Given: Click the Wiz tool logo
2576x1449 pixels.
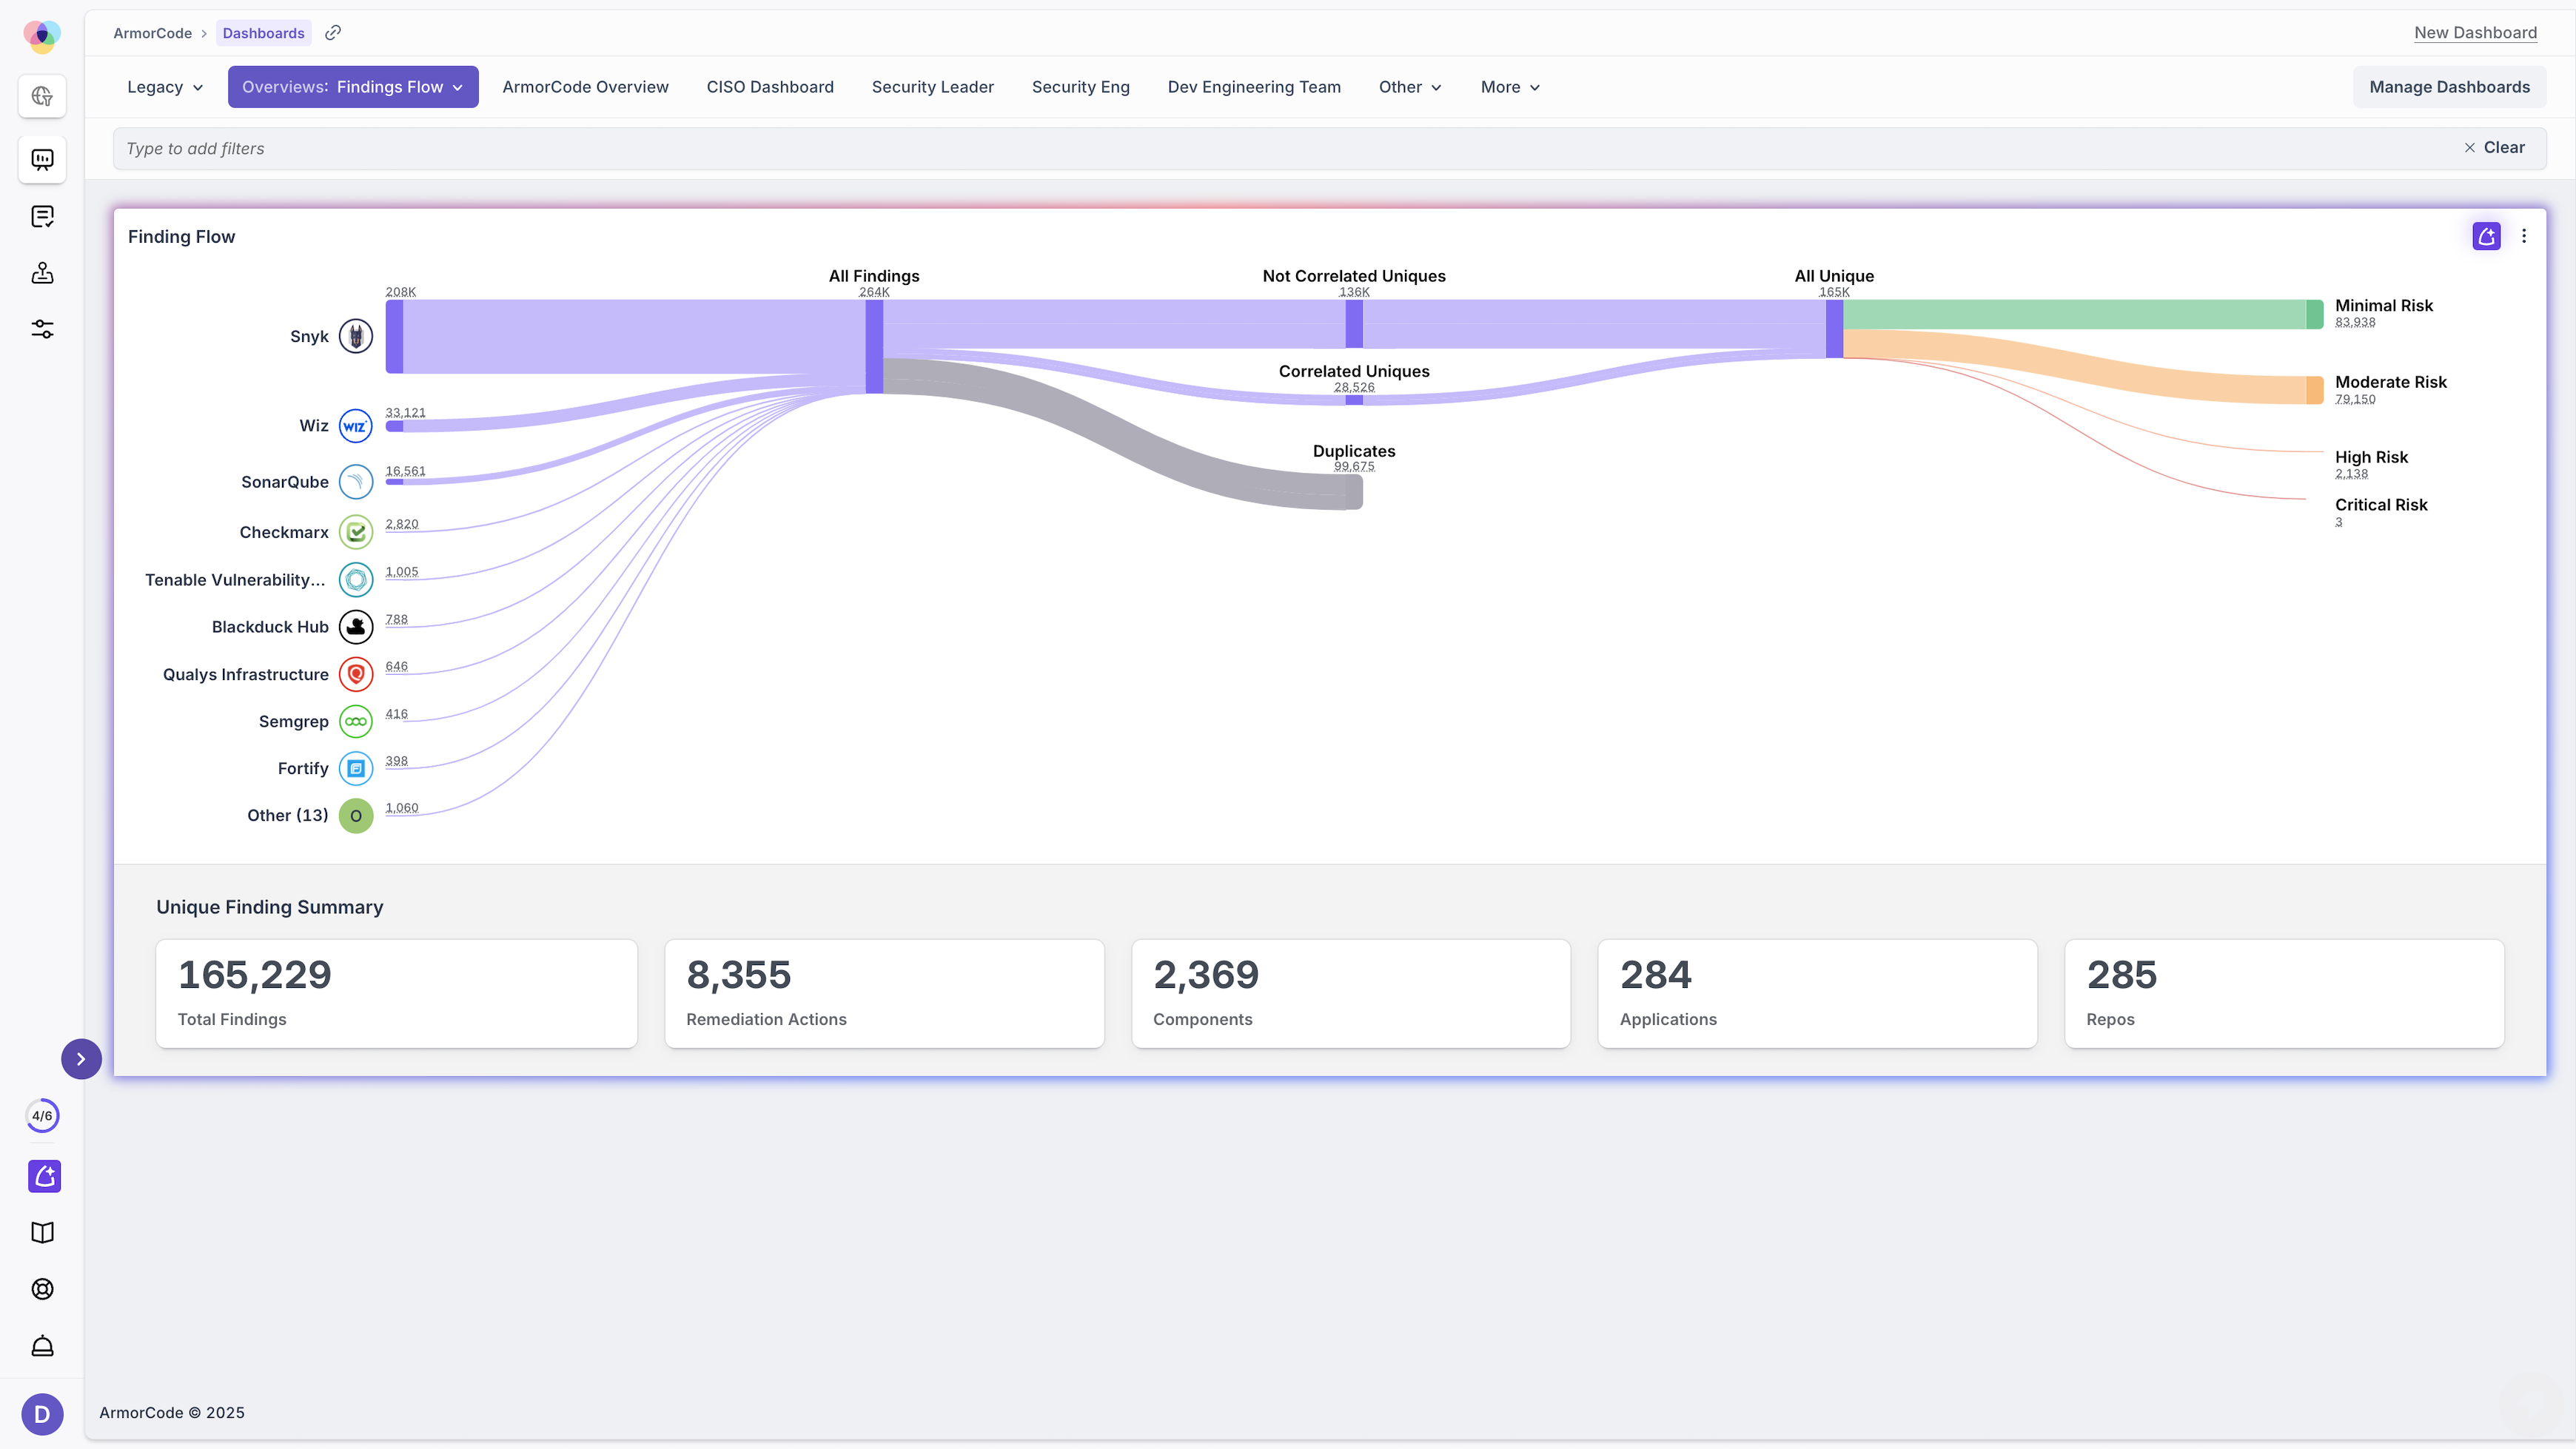Looking at the screenshot, I should [x=356, y=426].
